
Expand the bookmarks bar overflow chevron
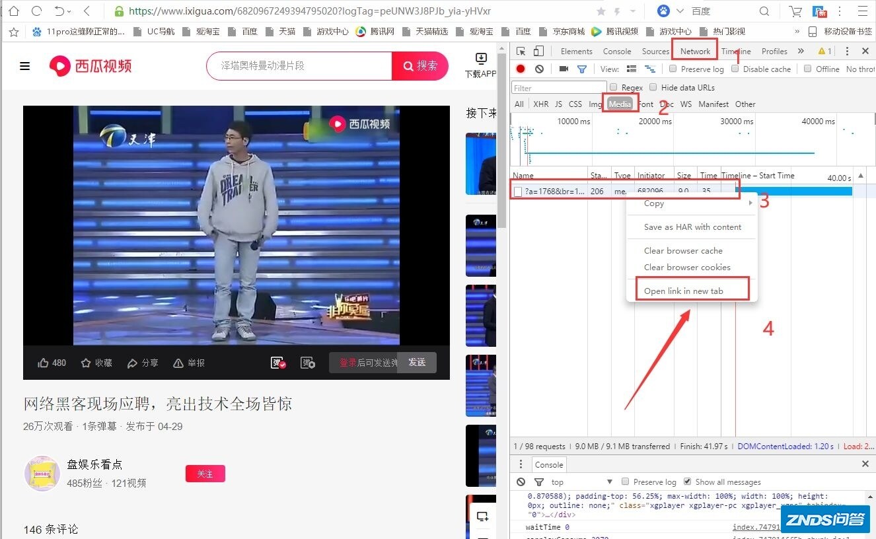(797, 31)
